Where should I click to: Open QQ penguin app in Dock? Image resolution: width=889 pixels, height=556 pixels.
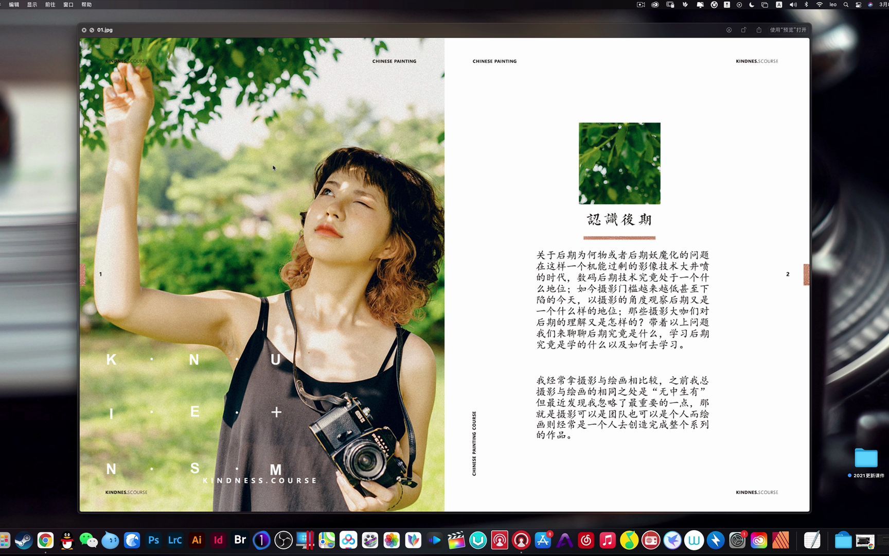click(67, 540)
